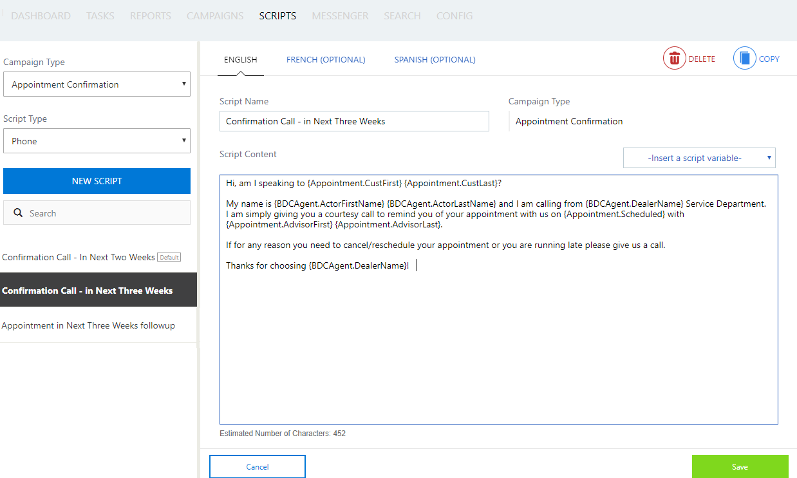Select Confirmation Call - In Next Two Weeks script

pyautogui.click(x=79, y=257)
